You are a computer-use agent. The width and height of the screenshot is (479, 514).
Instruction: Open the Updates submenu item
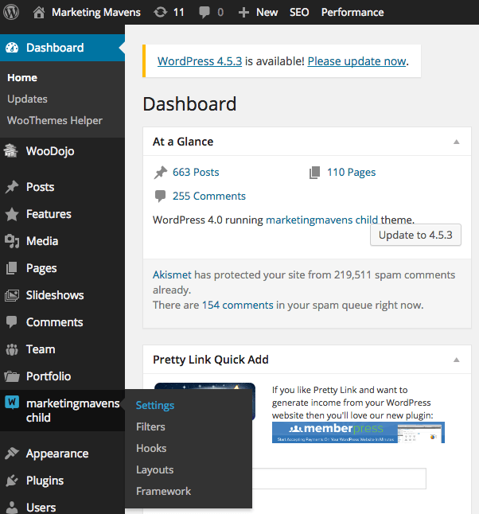pyautogui.click(x=27, y=99)
